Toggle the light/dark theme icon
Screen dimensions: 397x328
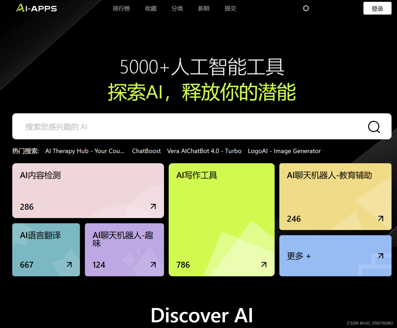click(x=306, y=8)
